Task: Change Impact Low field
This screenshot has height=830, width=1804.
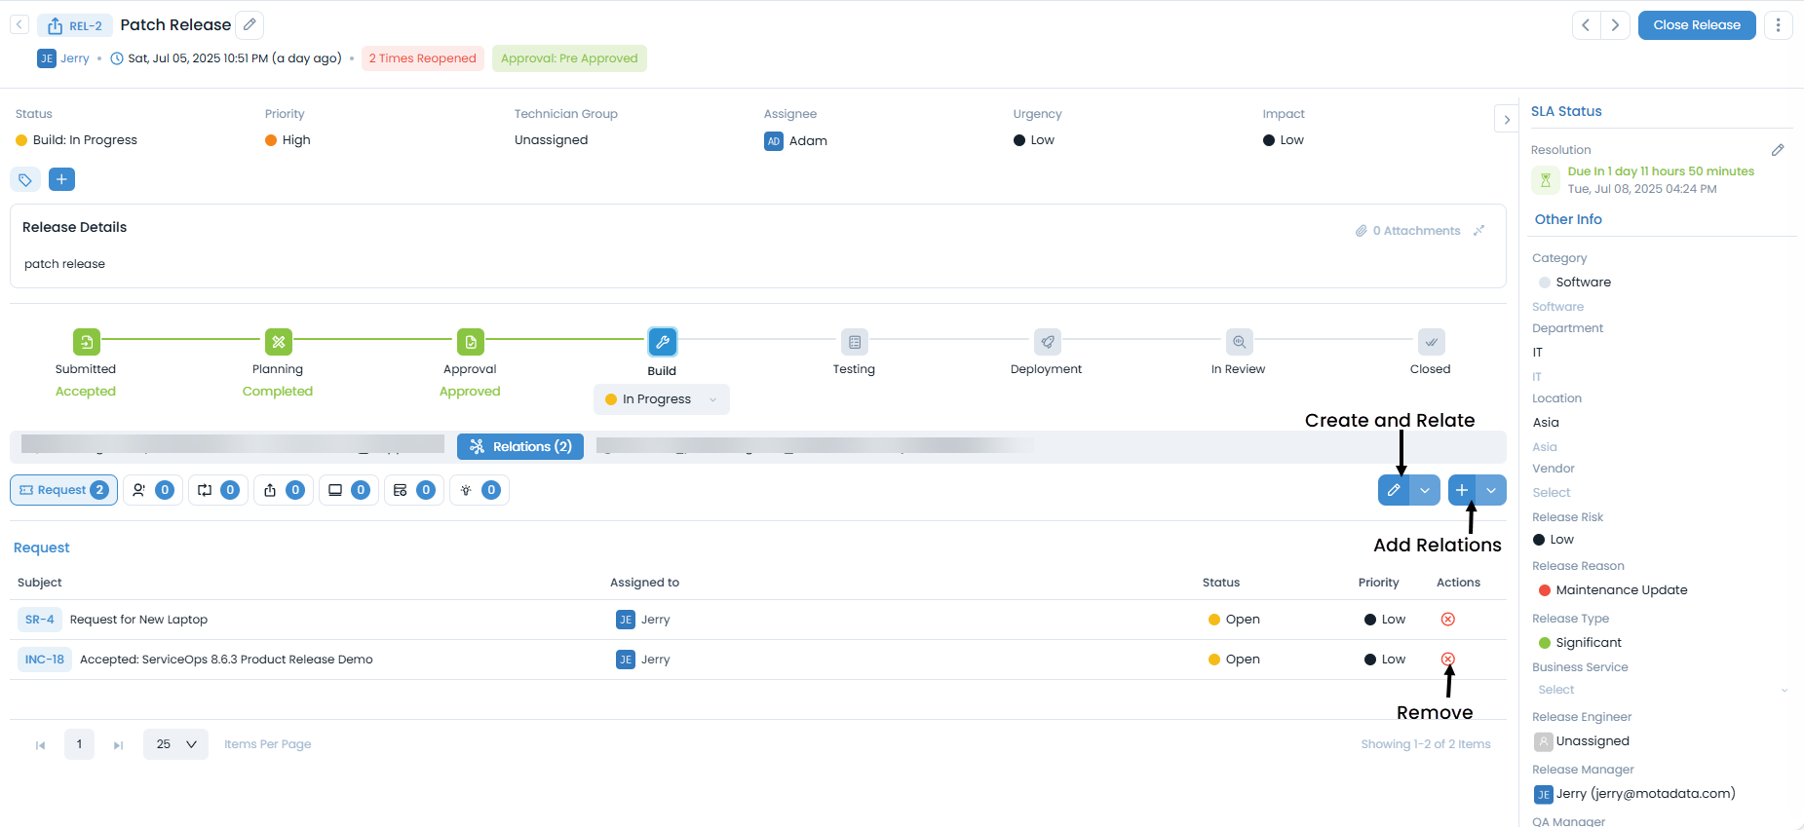Action: (x=1284, y=140)
